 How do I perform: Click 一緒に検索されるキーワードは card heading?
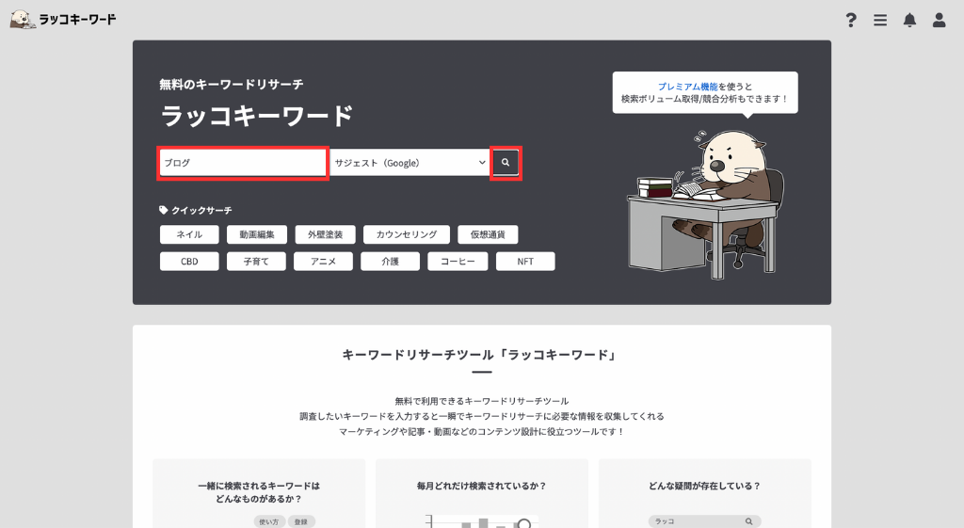259,492
